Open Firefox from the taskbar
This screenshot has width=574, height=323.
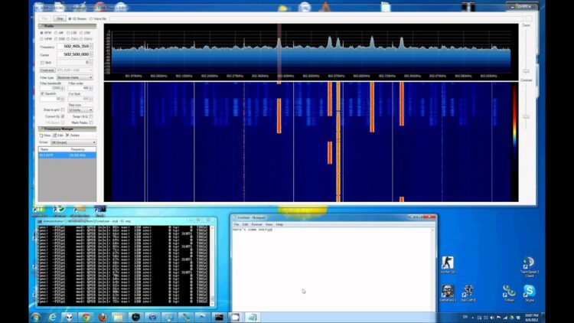[103, 317]
